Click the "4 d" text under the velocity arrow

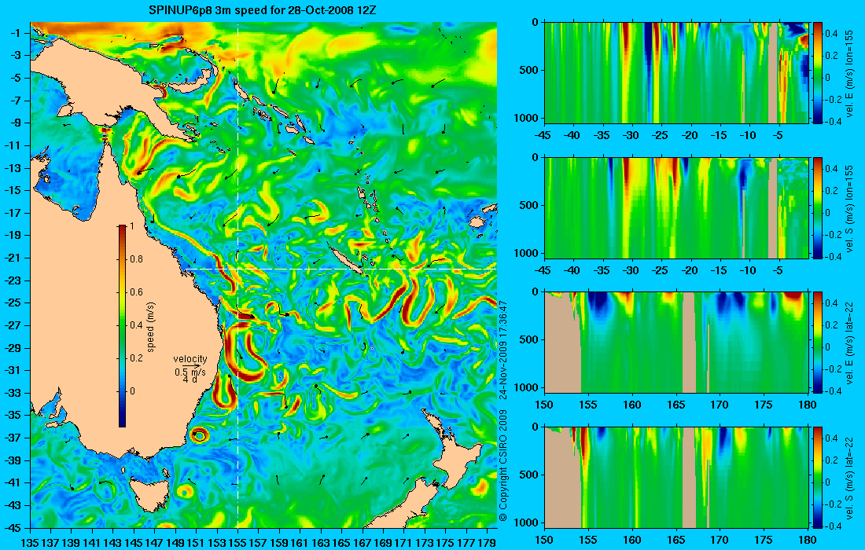[190, 379]
